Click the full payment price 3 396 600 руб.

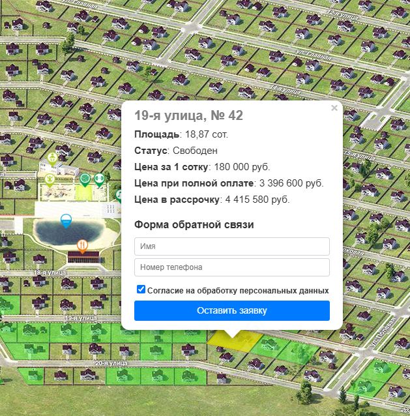coord(291,183)
